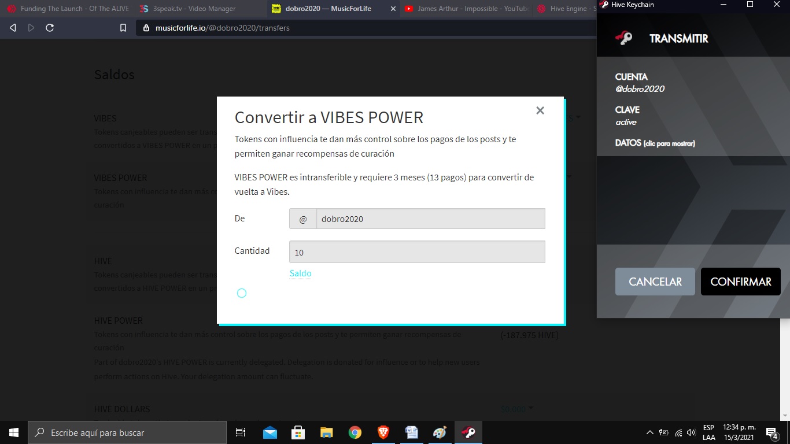Open Microsoft Store from taskbar
Image resolution: width=790 pixels, height=444 pixels.
click(x=298, y=432)
